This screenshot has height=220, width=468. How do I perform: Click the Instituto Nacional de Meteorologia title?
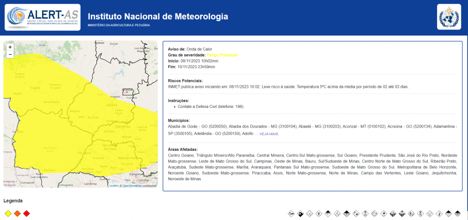158,16
